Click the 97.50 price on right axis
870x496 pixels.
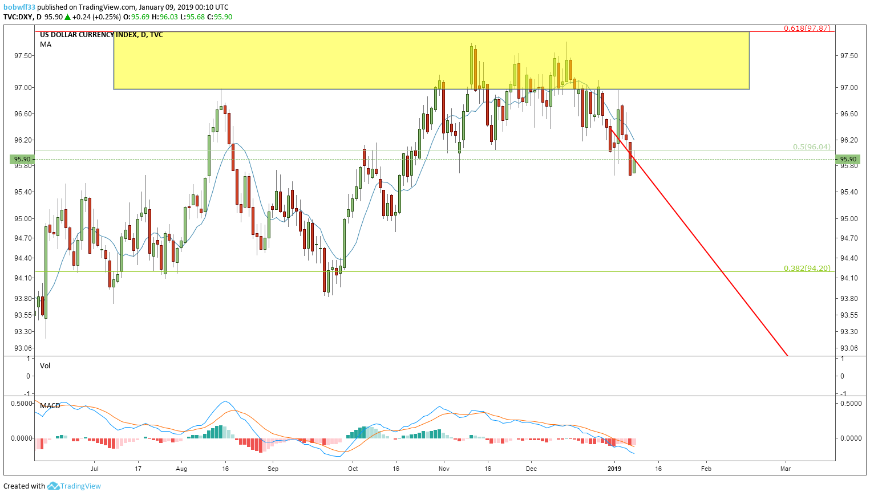pos(848,56)
